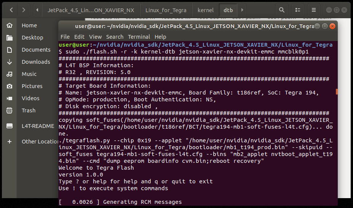Image resolution: width=353 pixels, height=208 pixels.
Task: Jump to Linux_for_Tegra path segment
Action: point(166,10)
